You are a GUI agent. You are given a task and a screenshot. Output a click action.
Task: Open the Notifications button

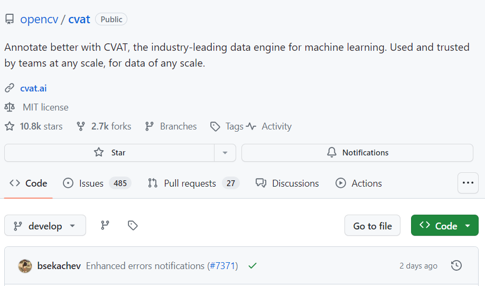click(x=357, y=153)
